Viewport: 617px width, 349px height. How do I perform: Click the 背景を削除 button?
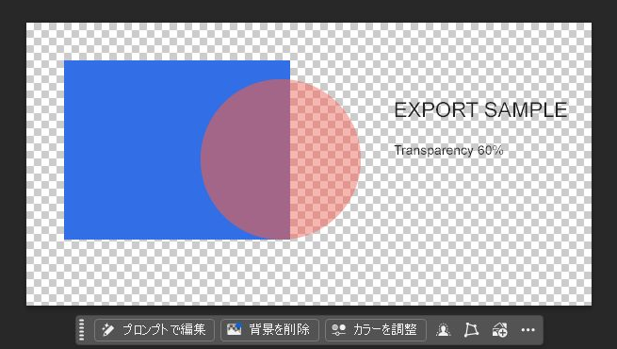tap(269, 330)
